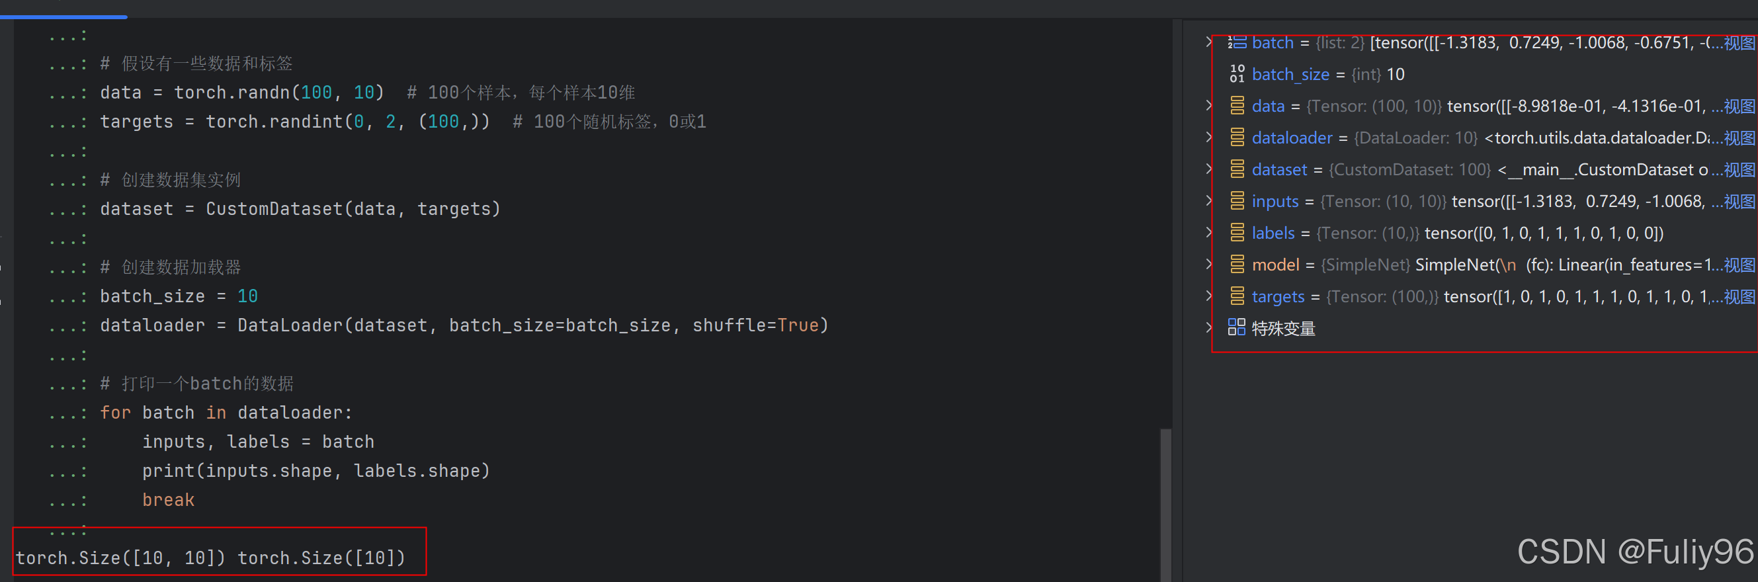This screenshot has width=1758, height=582.
Task: Select the labels variable name
Action: pyautogui.click(x=1273, y=233)
